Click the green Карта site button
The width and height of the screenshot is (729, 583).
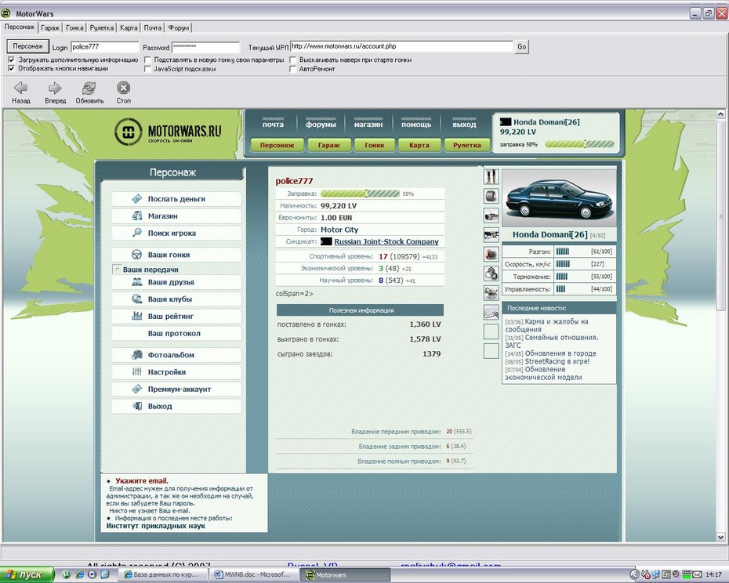(419, 145)
